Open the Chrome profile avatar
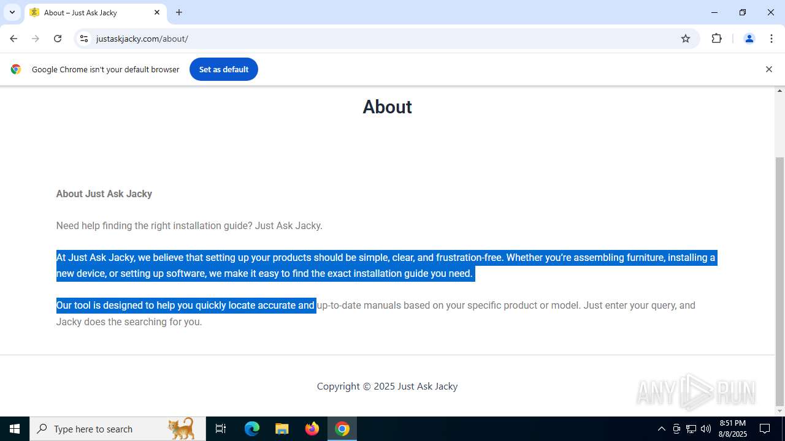The width and height of the screenshot is (785, 441). click(749, 39)
